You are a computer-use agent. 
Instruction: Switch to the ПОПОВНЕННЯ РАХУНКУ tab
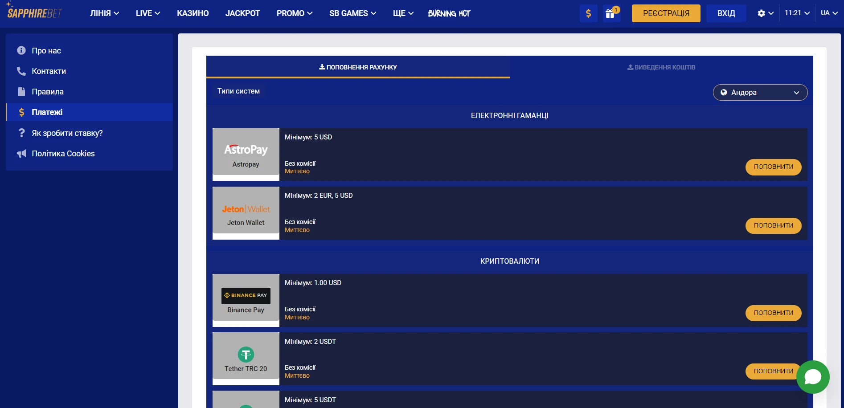coord(358,67)
